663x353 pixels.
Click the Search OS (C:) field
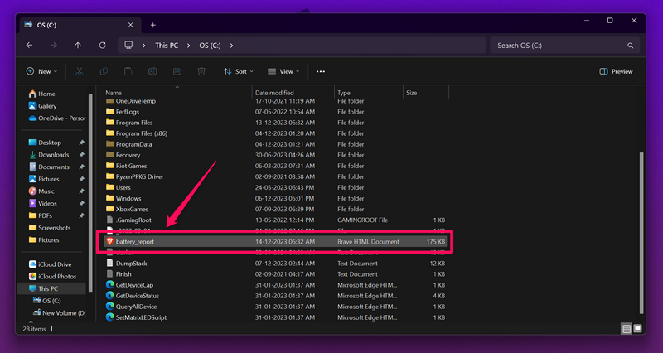(564, 45)
